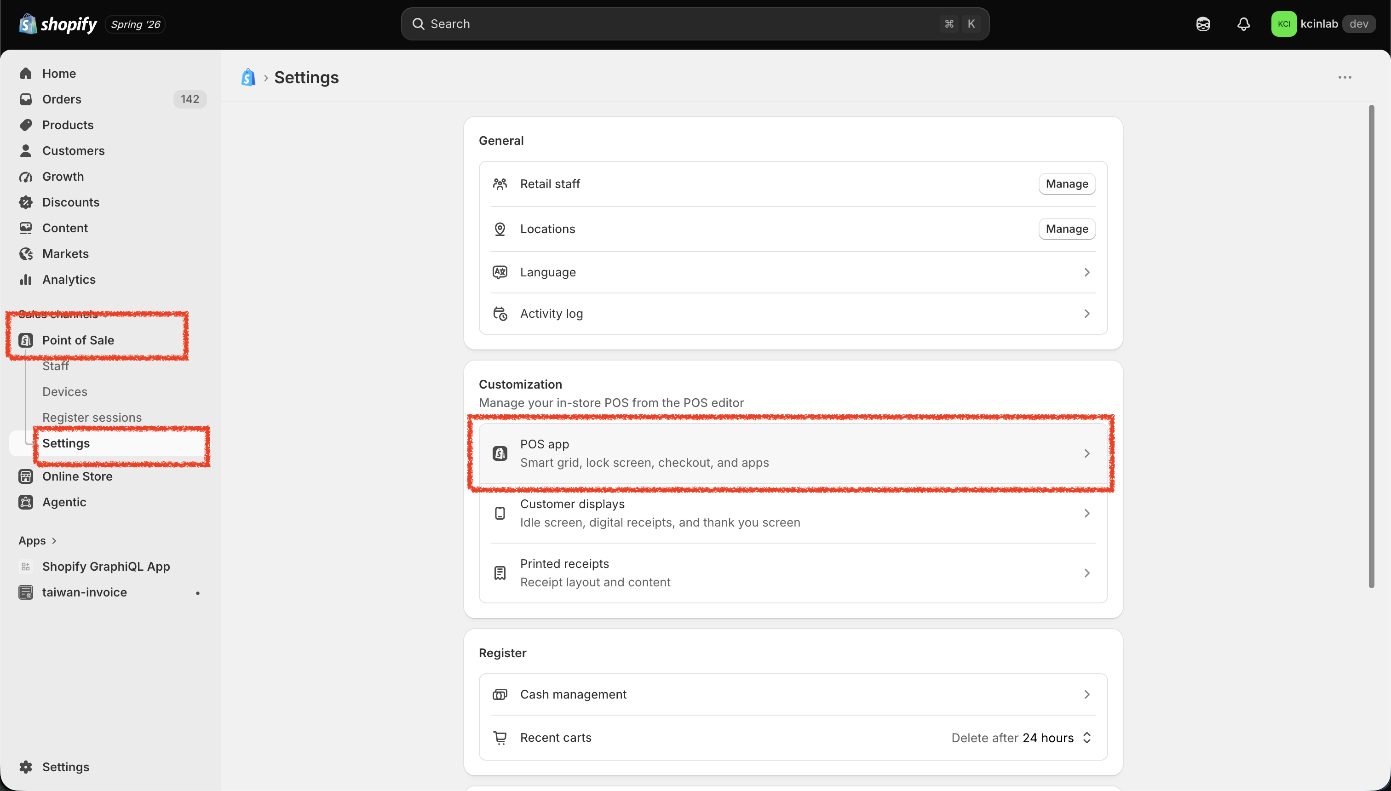Open the taiwan-invoice app icon in sidebar
This screenshot has width=1391, height=791.
tap(26, 592)
